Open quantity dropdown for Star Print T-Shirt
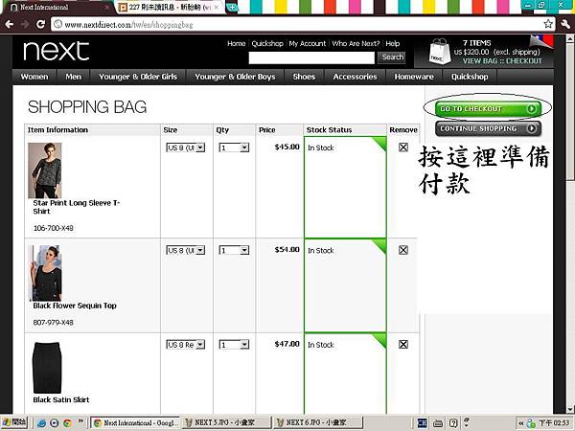575x431 pixels. 234,147
